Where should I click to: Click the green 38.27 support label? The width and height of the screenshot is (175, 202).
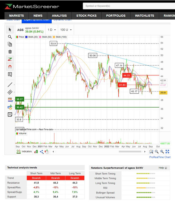pos(20,99)
